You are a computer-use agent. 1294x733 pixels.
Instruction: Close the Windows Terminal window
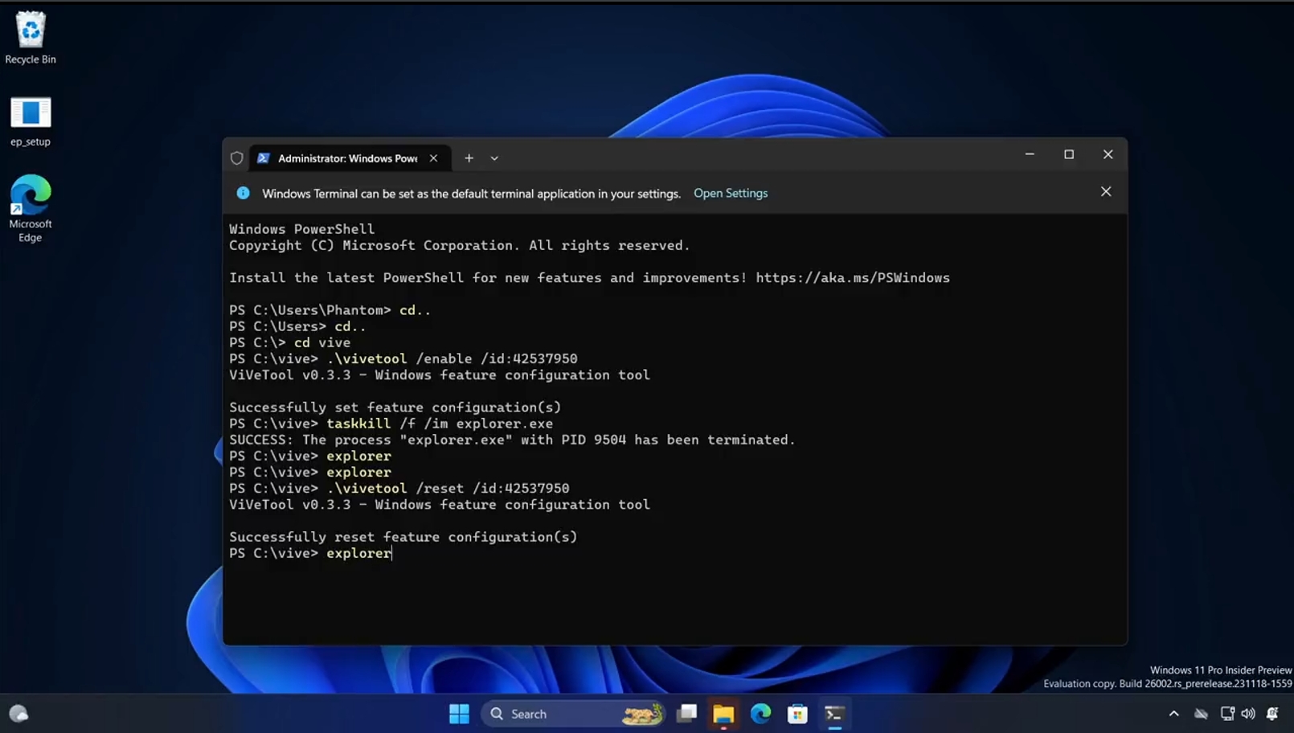click(x=1108, y=154)
